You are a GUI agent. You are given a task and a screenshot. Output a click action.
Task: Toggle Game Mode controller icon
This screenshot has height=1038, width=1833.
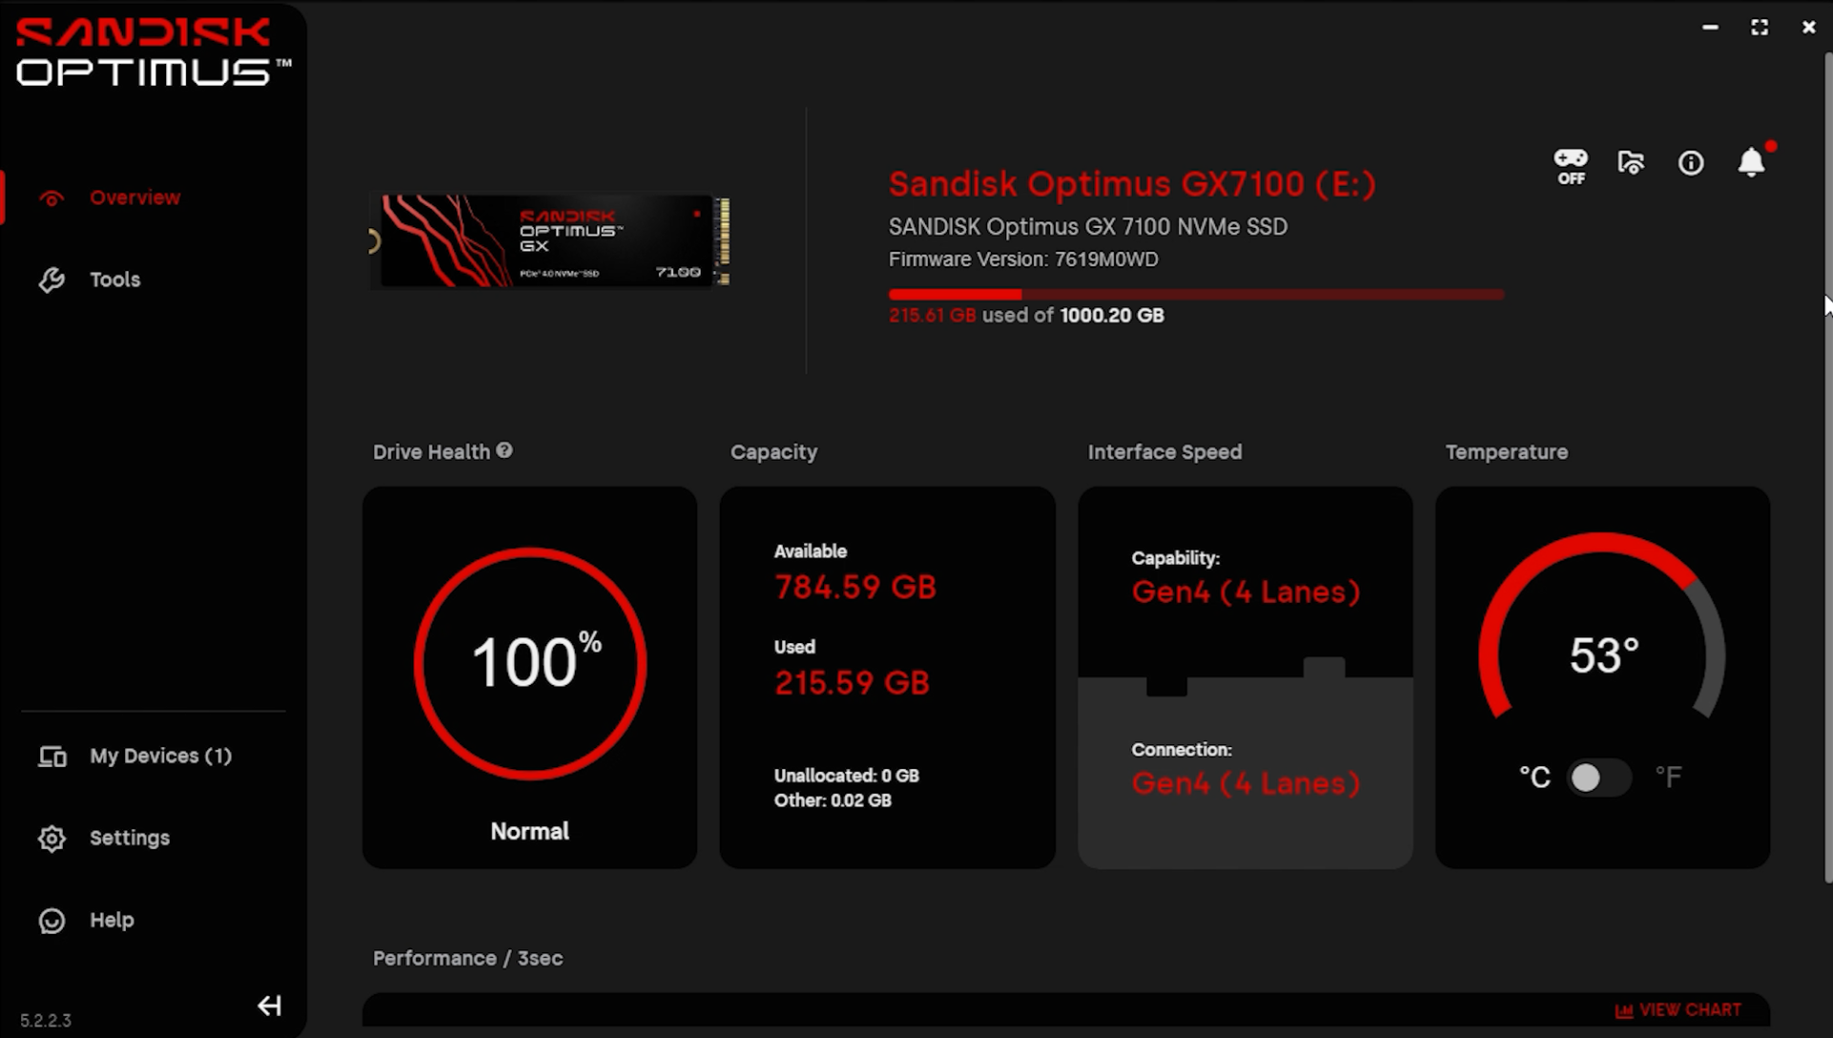1570,165
